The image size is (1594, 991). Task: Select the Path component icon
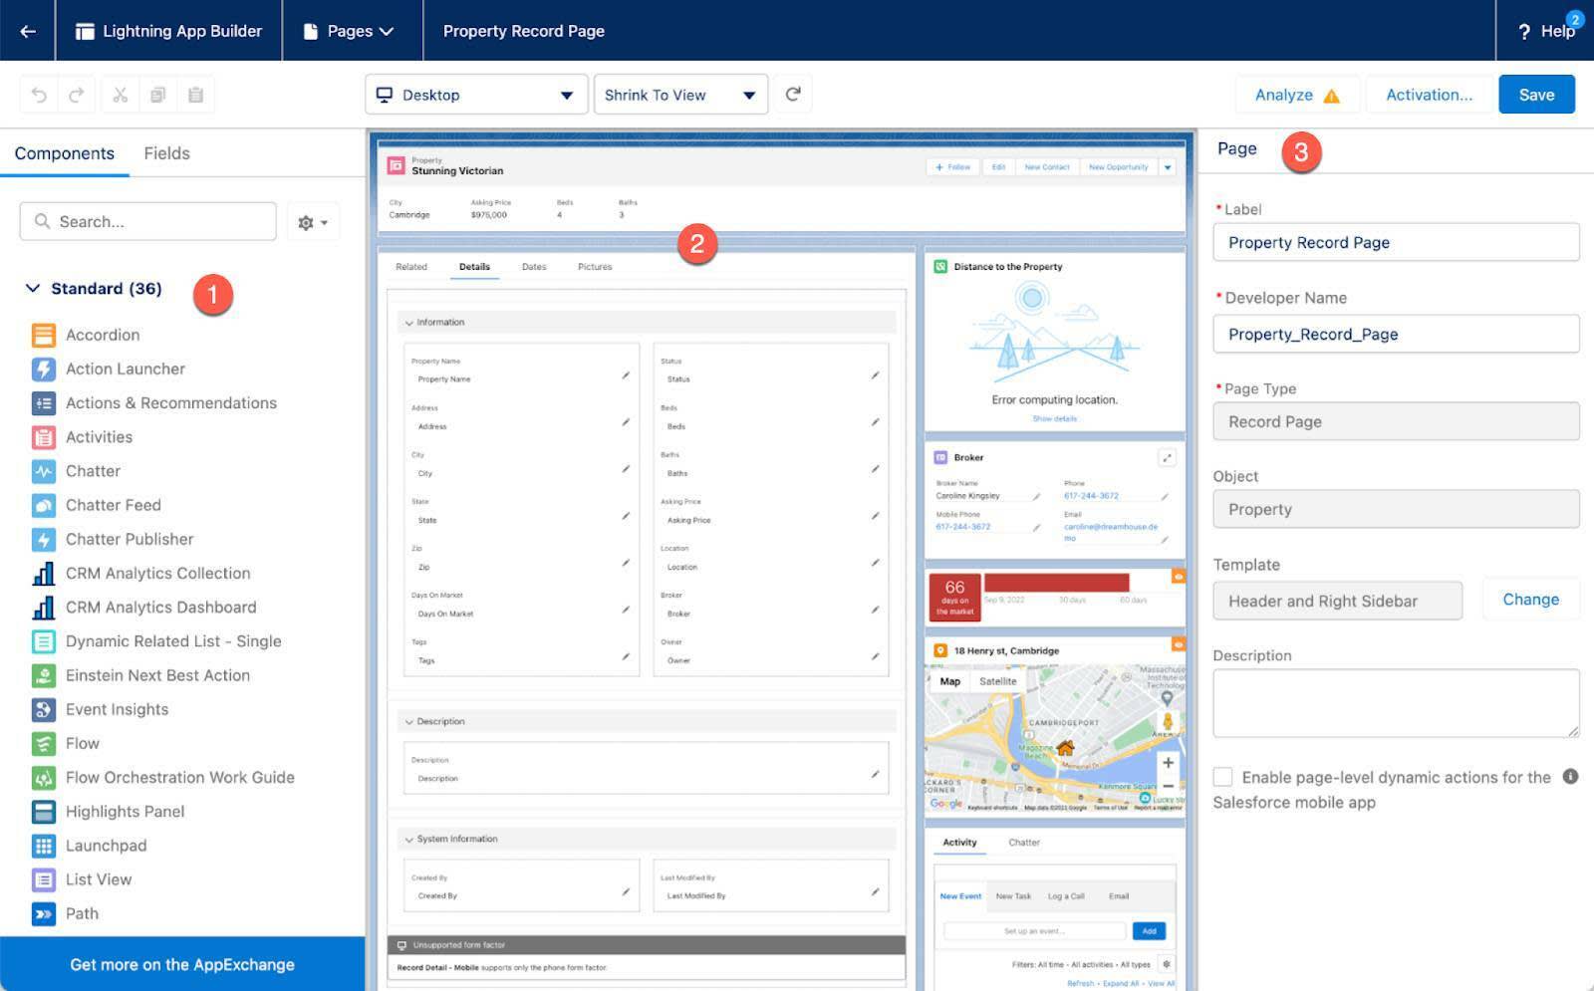tap(43, 913)
